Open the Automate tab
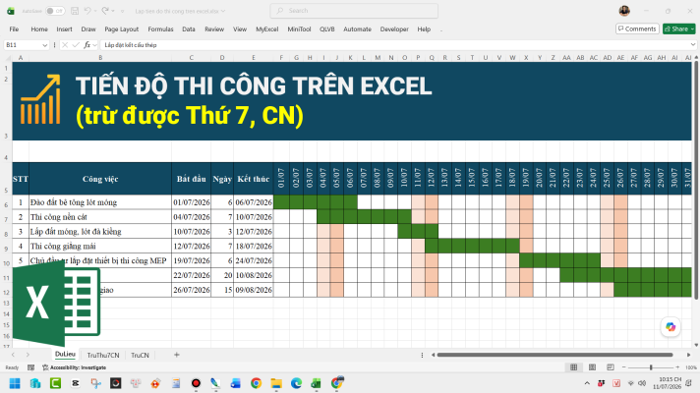Image resolution: width=700 pixels, height=393 pixels. pos(357,29)
